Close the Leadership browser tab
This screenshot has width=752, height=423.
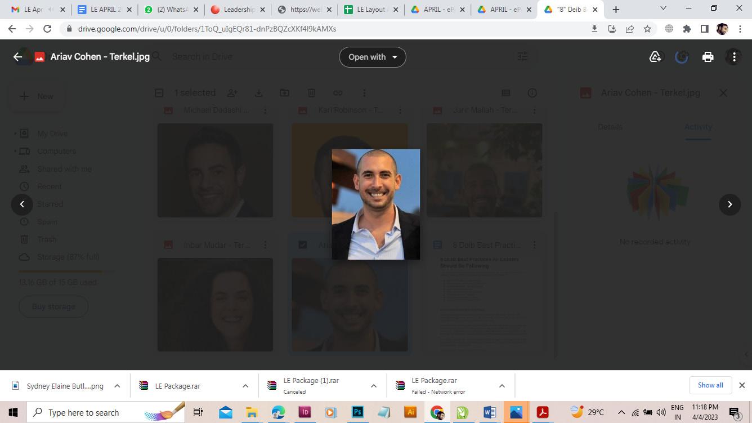click(262, 10)
